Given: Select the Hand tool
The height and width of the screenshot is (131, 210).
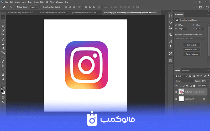Looking at the screenshot, I should [3, 75].
